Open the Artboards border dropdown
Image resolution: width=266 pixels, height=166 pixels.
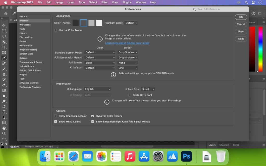(128, 68)
